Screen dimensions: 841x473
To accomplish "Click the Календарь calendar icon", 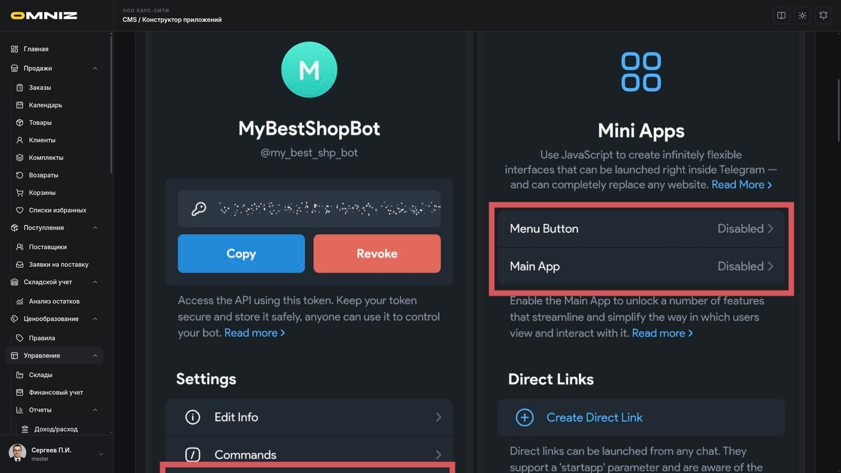I will [x=20, y=105].
